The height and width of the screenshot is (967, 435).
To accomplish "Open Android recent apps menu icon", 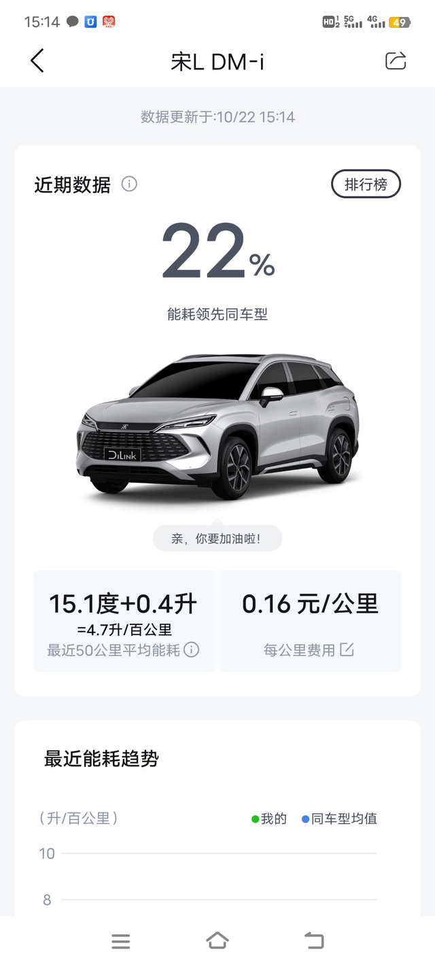I will point(121,941).
